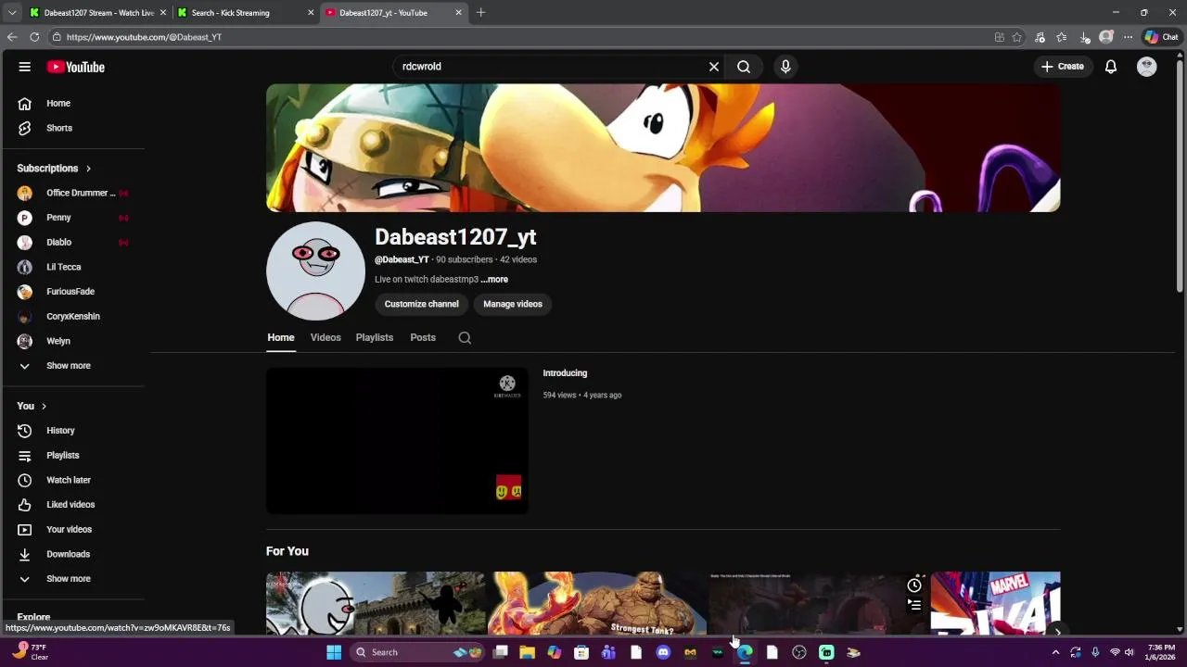
Task: Expand channel description with ...more
Action: tap(494, 279)
